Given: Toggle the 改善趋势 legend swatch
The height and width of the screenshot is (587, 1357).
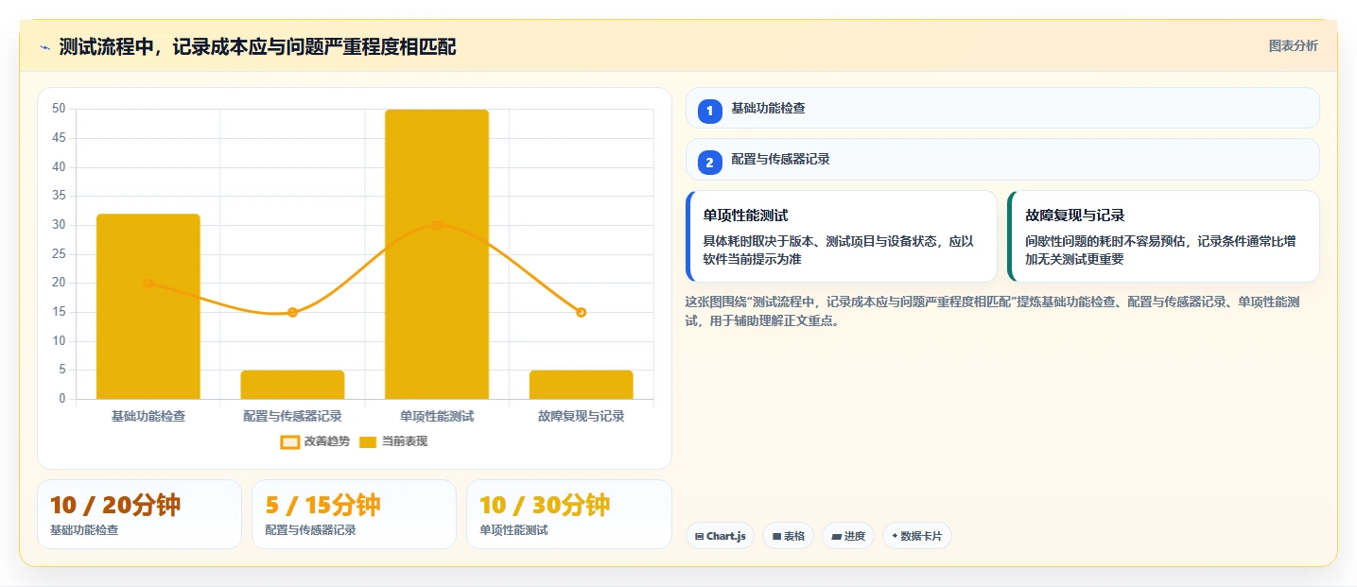Looking at the screenshot, I should [x=290, y=441].
